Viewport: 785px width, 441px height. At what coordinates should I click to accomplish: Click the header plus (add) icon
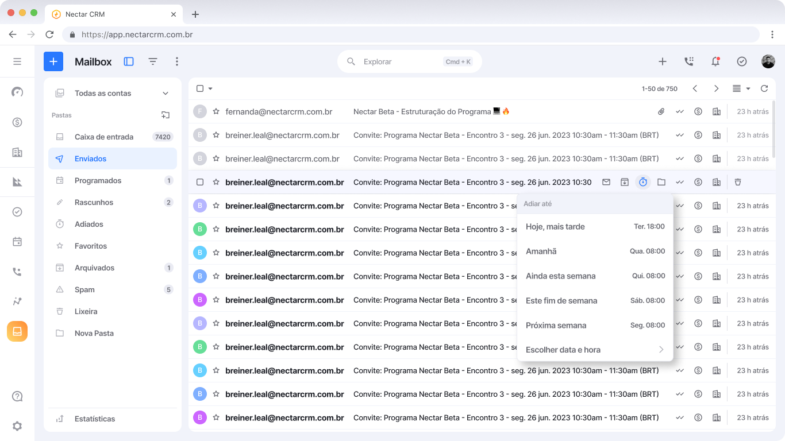click(663, 61)
